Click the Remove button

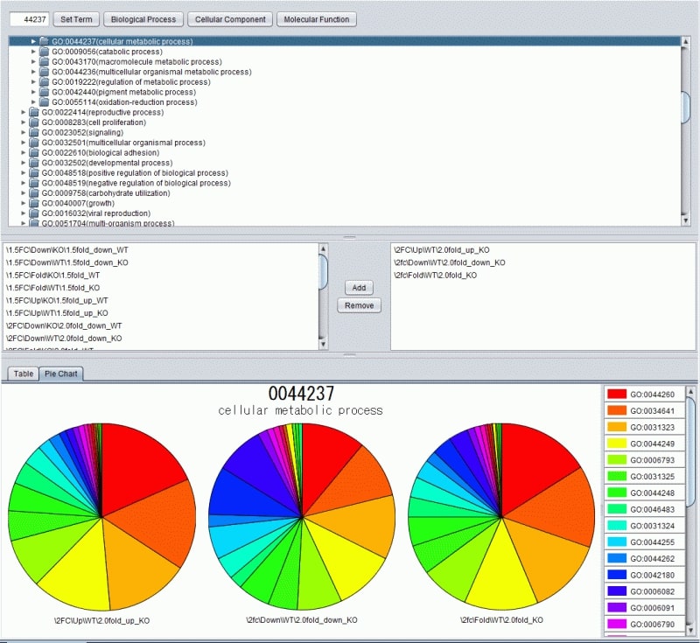point(359,305)
